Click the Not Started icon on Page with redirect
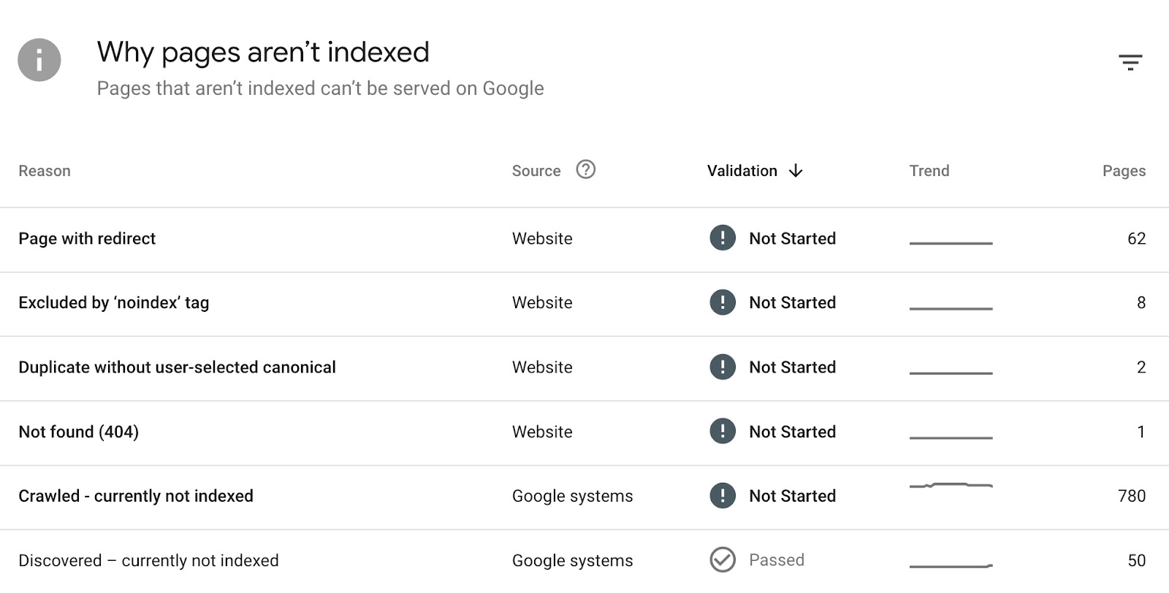This screenshot has width=1169, height=593. pyautogui.click(x=722, y=238)
